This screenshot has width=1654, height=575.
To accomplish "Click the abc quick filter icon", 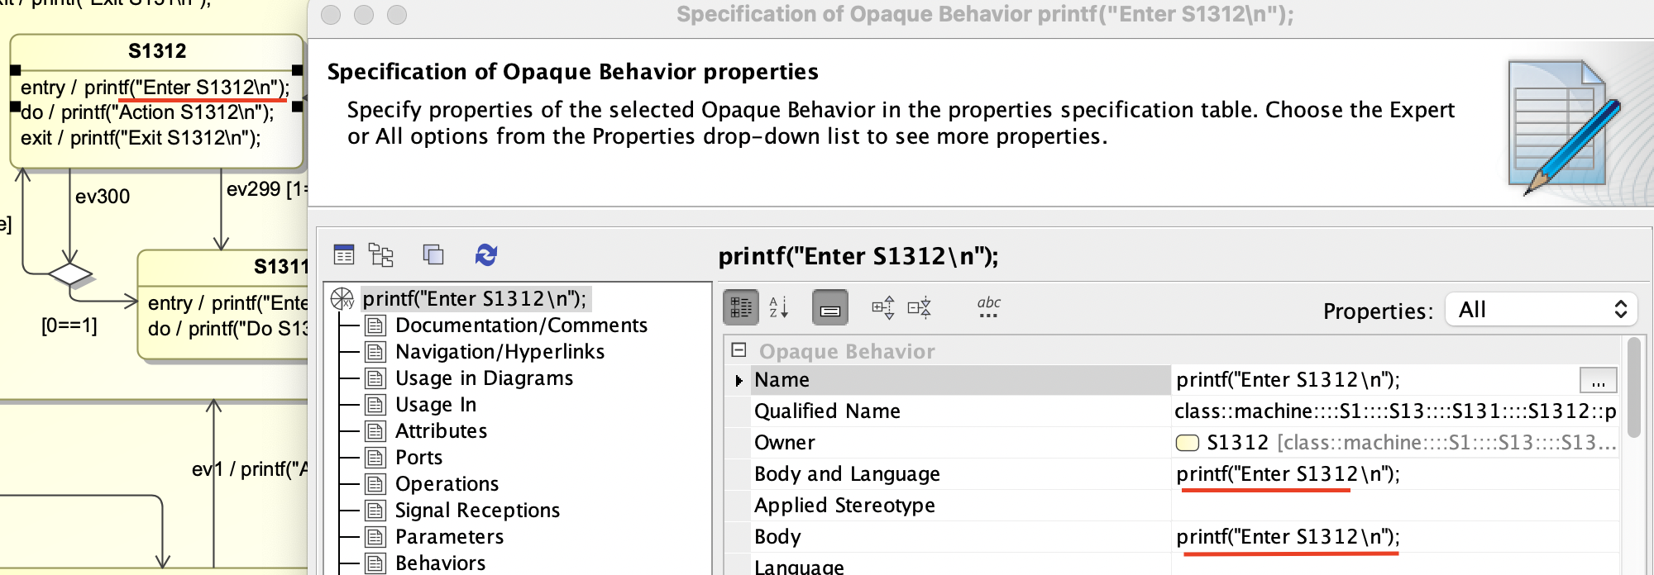I will (x=988, y=307).
